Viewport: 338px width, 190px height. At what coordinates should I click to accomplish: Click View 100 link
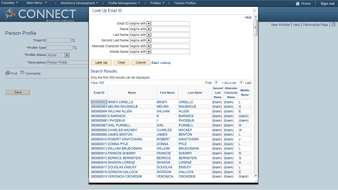[x=97, y=83]
